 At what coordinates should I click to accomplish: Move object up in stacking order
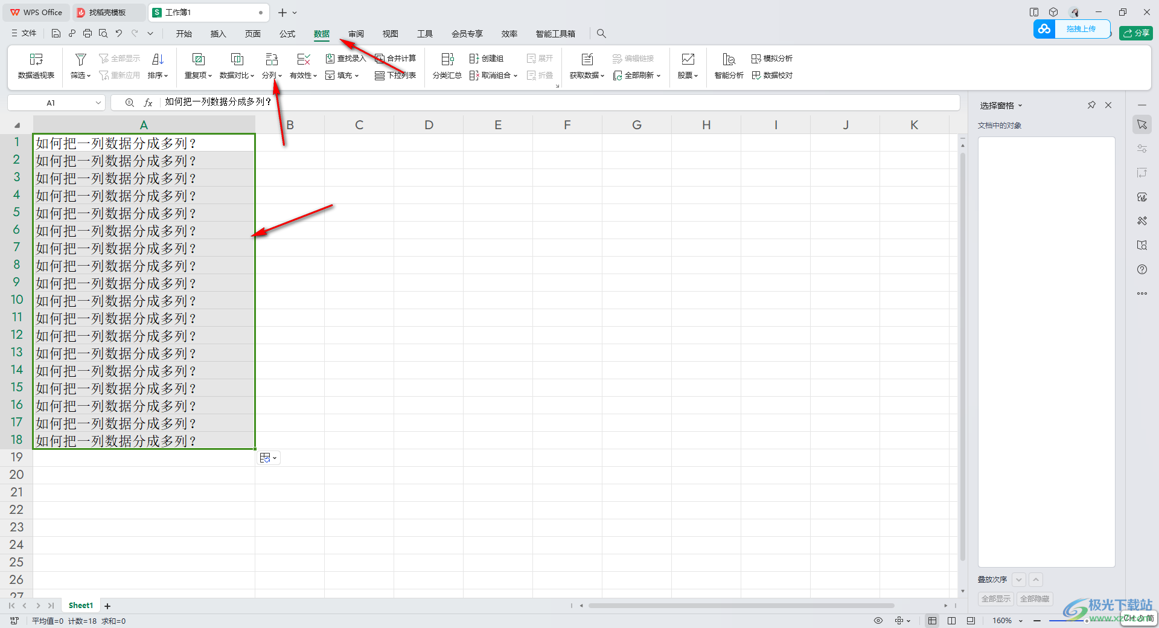(x=1036, y=580)
